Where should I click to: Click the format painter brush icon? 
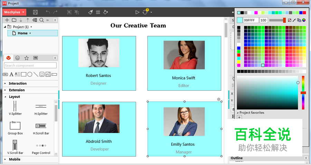pos(91,12)
